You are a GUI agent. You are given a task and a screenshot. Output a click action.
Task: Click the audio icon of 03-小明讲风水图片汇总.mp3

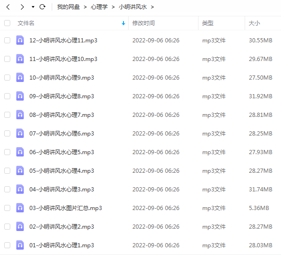[x=20, y=208]
